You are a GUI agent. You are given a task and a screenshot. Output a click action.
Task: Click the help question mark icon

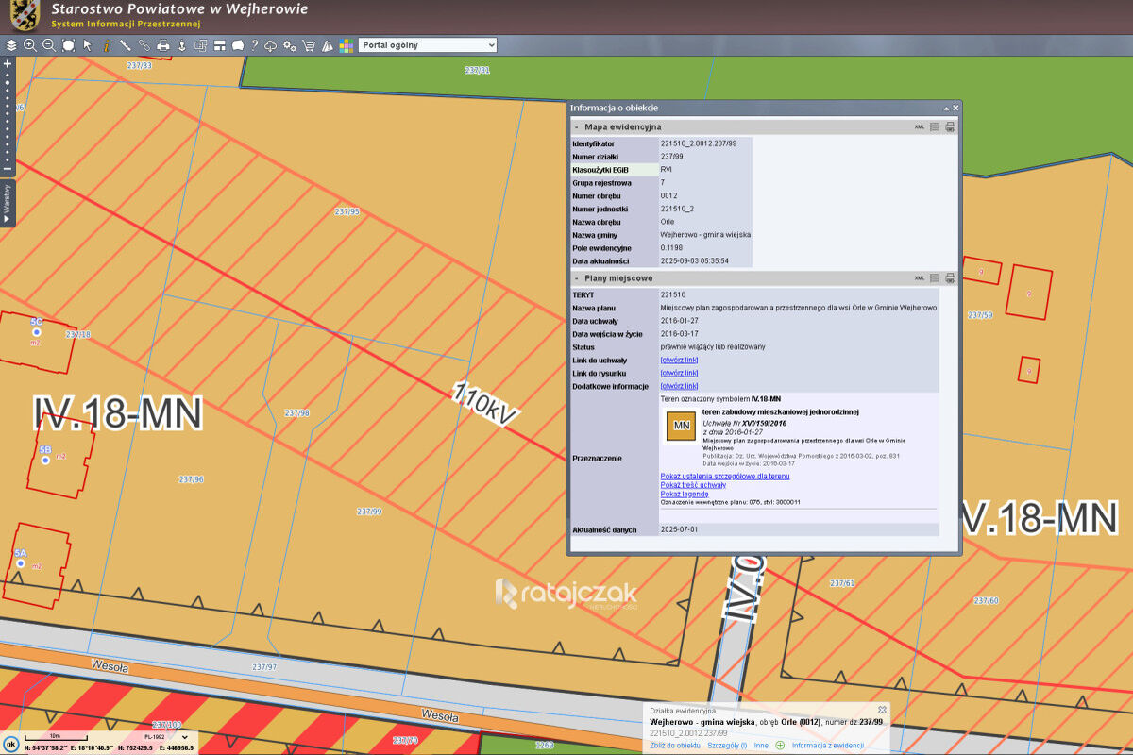tap(254, 45)
